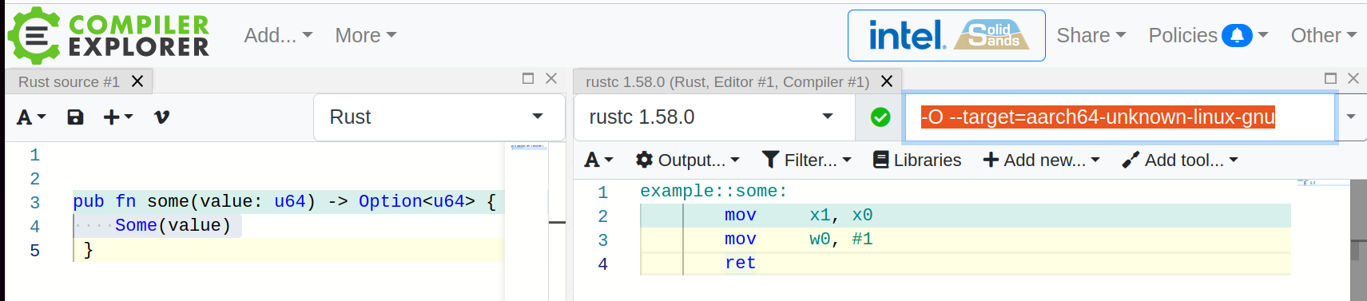Click the Libraries button
This screenshot has height=301, width=1367.
[917, 160]
